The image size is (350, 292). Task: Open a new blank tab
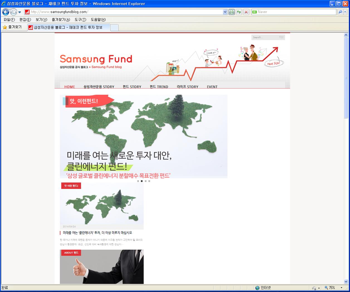114,28
